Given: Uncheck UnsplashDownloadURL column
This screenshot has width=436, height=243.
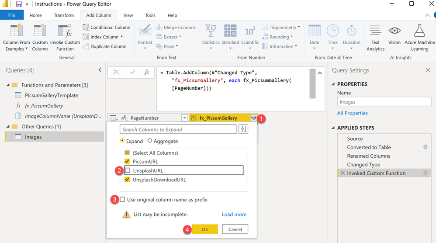Looking at the screenshot, I should (x=127, y=179).
